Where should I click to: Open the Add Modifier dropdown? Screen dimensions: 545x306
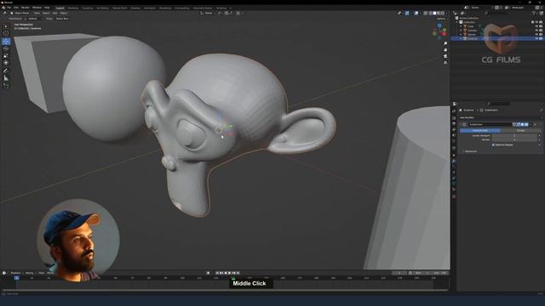(501, 117)
